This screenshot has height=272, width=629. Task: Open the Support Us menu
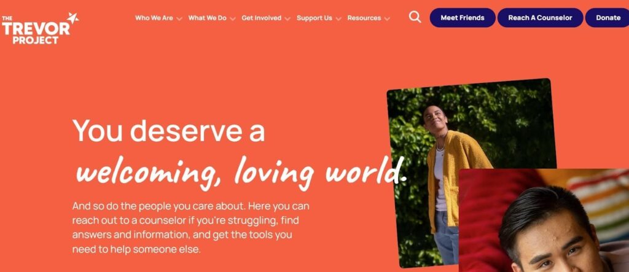pyautogui.click(x=314, y=18)
